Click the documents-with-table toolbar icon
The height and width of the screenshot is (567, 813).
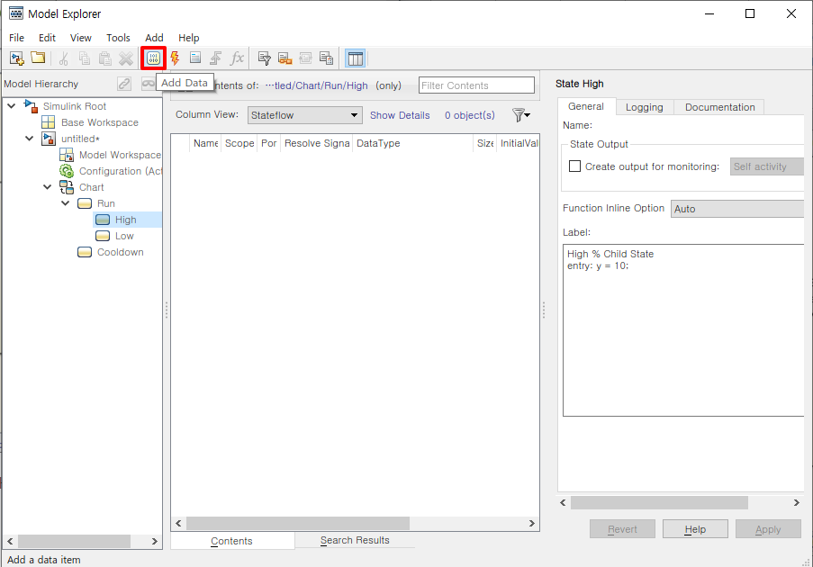pyautogui.click(x=327, y=58)
